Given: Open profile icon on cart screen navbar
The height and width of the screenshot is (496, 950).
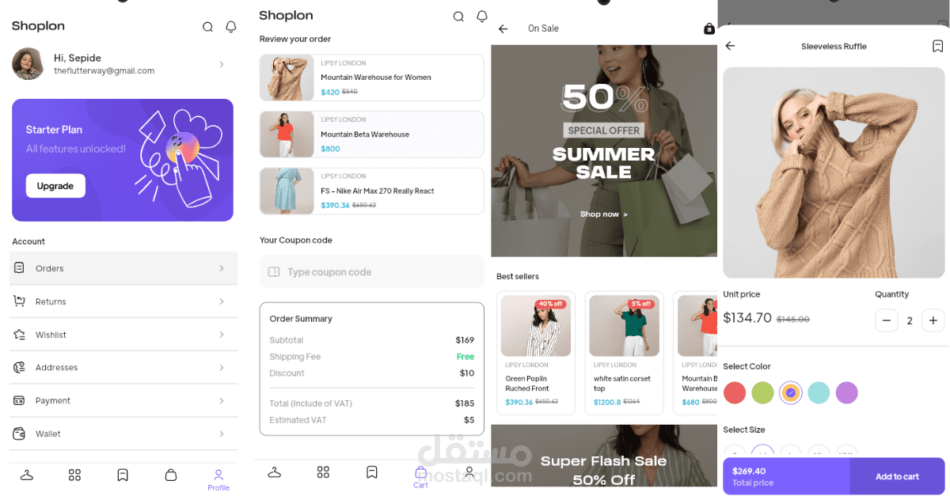Looking at the screenshot, I should [469, 472].
